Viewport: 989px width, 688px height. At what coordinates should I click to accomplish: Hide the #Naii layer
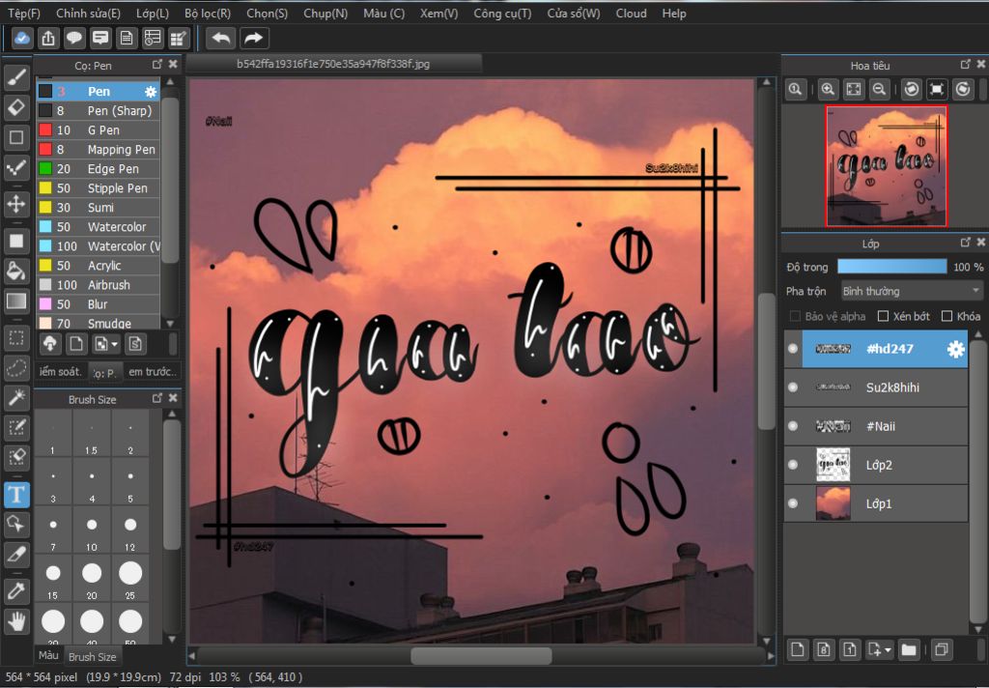pyautogui.click(x=794, y=426)
